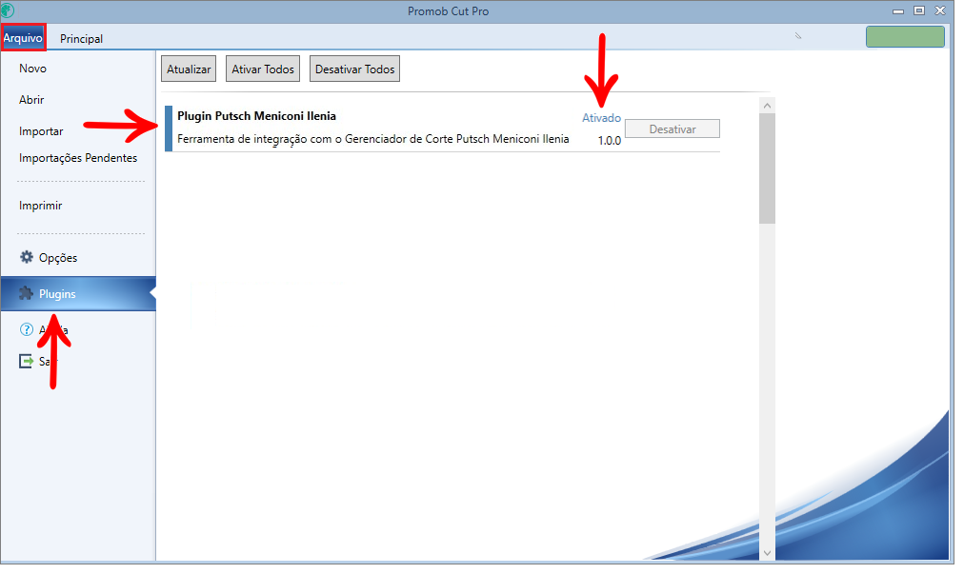
Task: Click Desativar for the Putsch Meniconi plugin
Action: 673,129
